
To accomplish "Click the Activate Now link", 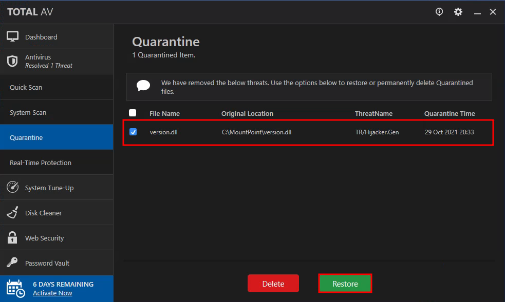I will [x=52, y=293].
